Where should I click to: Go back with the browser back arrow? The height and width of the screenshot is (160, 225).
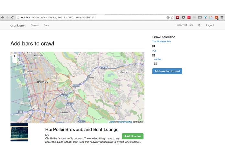[3, 17]
